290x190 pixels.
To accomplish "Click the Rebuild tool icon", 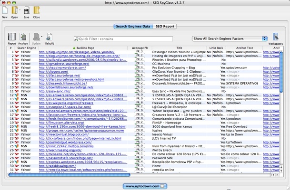I will 50,37.
